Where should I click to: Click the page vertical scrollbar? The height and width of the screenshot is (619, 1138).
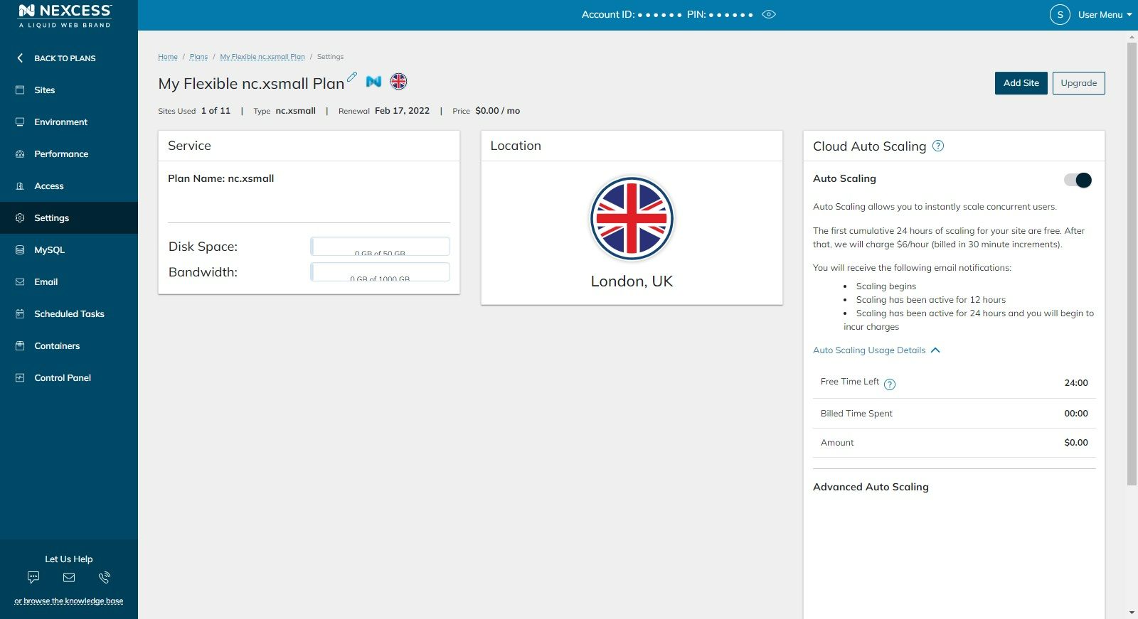(x=1132, y=264)
